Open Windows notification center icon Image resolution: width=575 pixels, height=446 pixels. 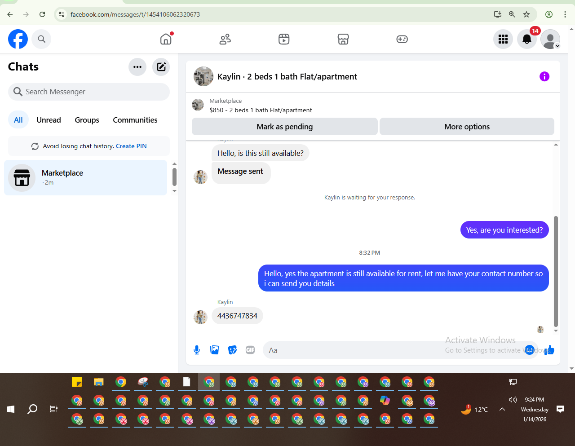pyautogui.click(x=560, y=409)
